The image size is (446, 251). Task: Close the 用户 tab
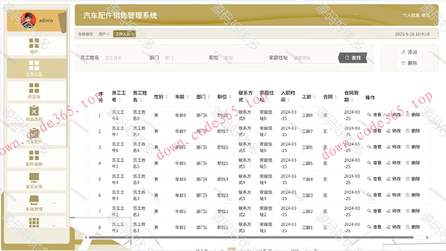point(108,34)
